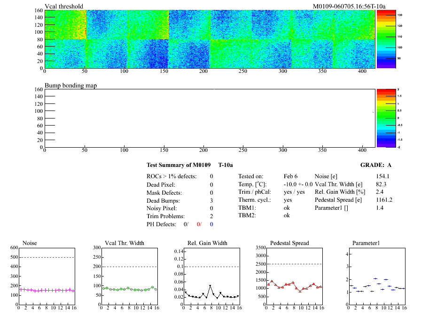Select the Noise [e] value 154.1
421x316 pixels.
coord(383,176)
